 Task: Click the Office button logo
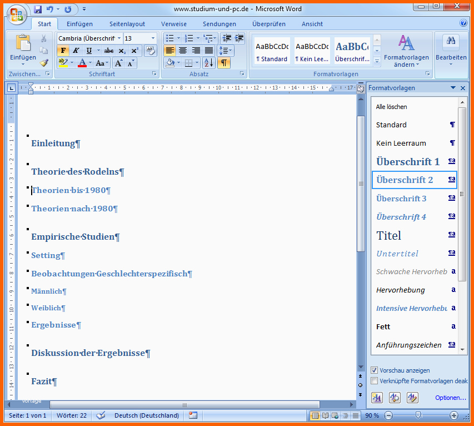tap(17, 14)
